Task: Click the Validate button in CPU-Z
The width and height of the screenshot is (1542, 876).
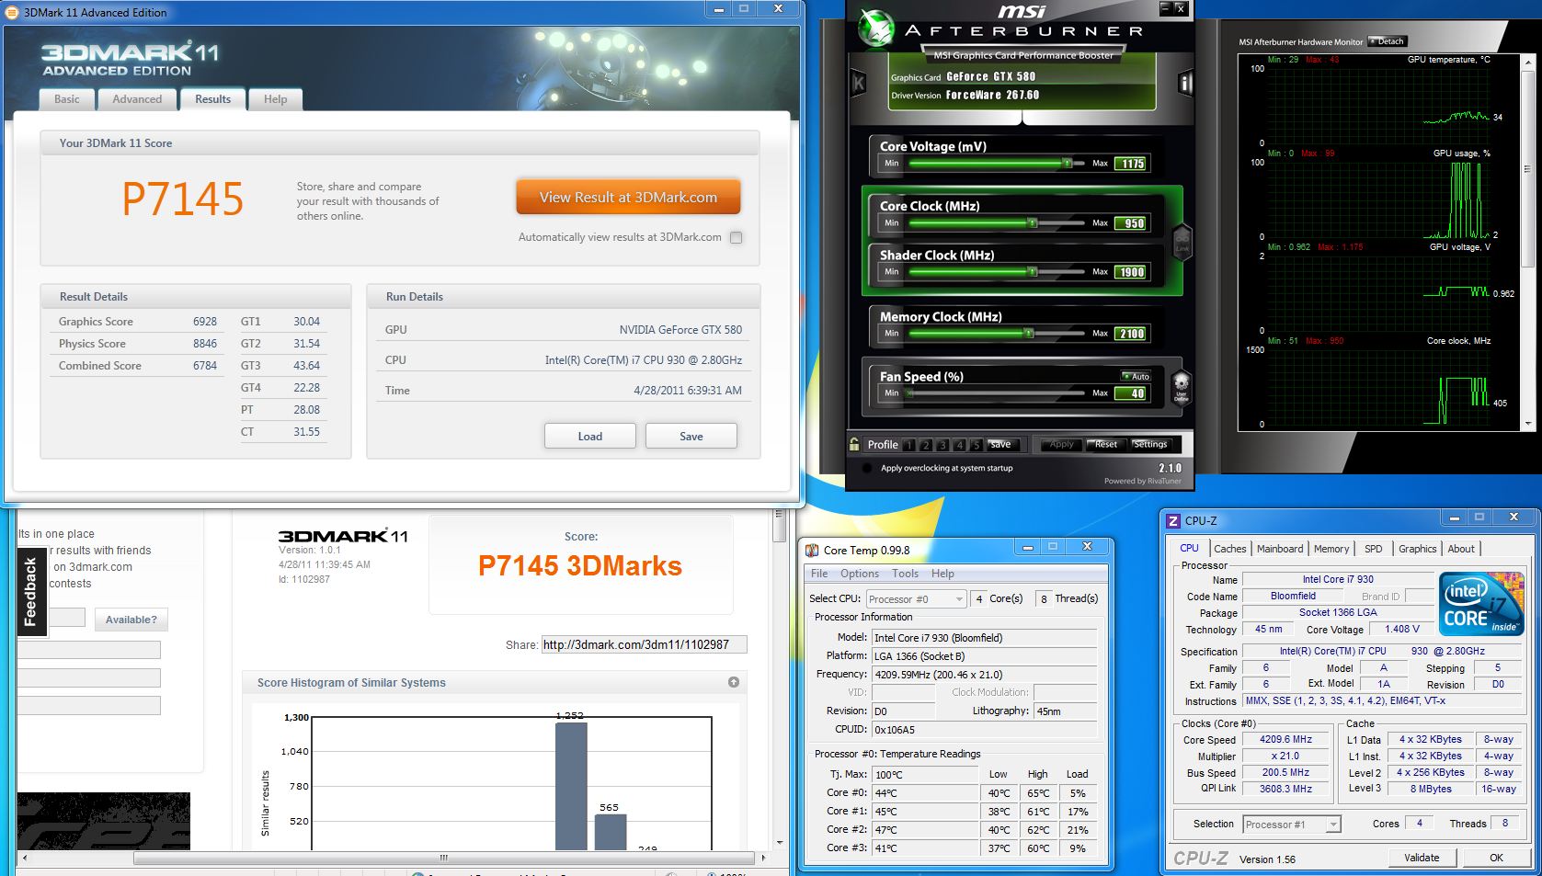Action: (1422, 858)
